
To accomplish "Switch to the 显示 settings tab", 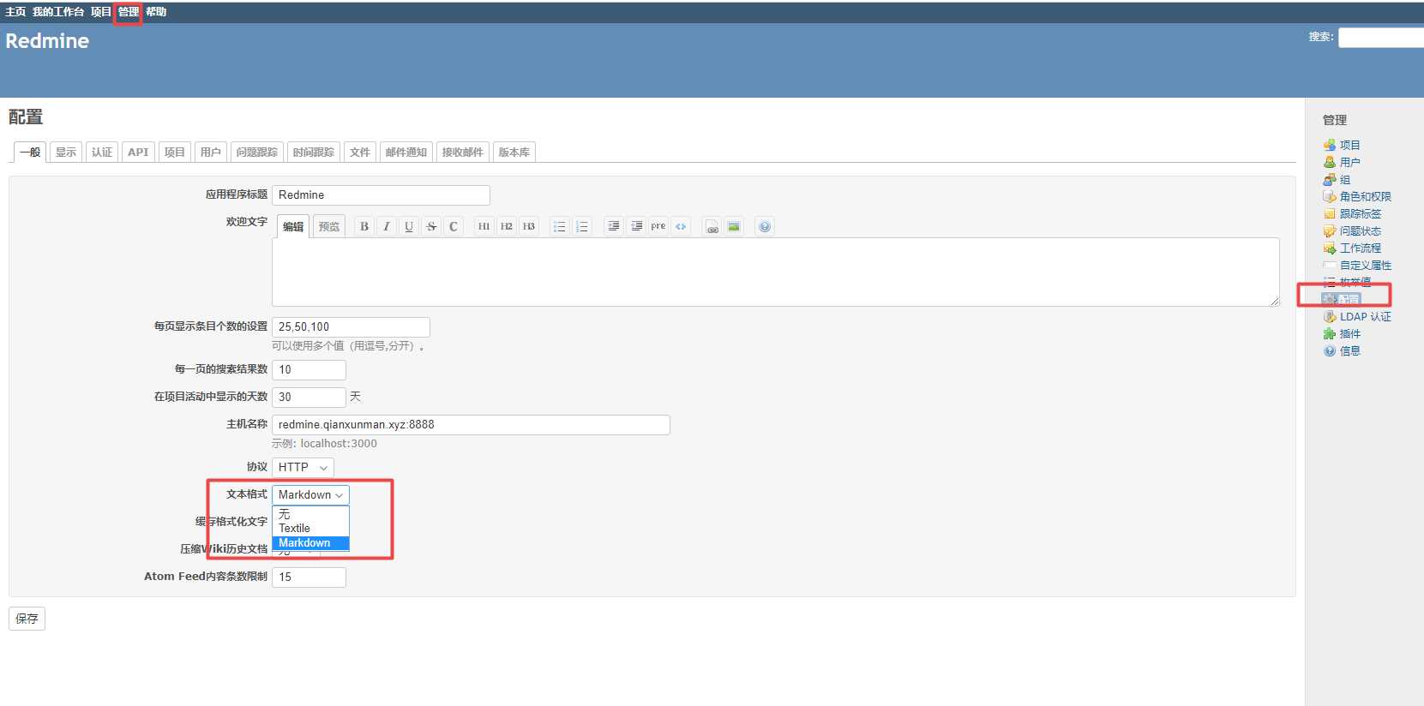I will click(66, 152).
